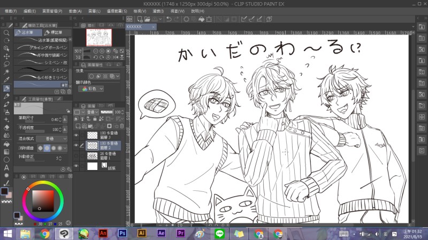Expand the effect options dropdown arrow
Screen dimensions: 428x240
tap(118, 76)
